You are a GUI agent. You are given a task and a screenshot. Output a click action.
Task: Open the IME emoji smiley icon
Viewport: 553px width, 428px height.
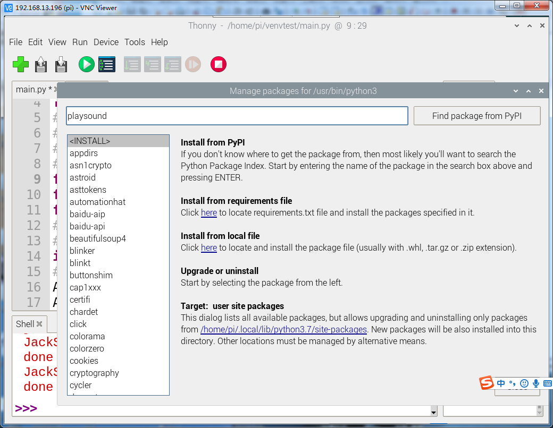pyautogui.click(x=524, y=383)
